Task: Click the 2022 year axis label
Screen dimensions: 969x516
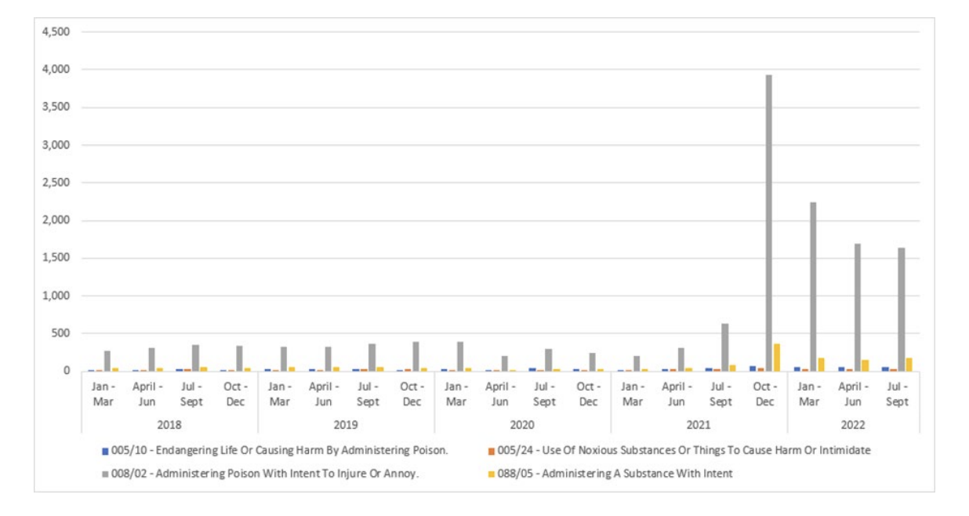Action: click(853, 424)
